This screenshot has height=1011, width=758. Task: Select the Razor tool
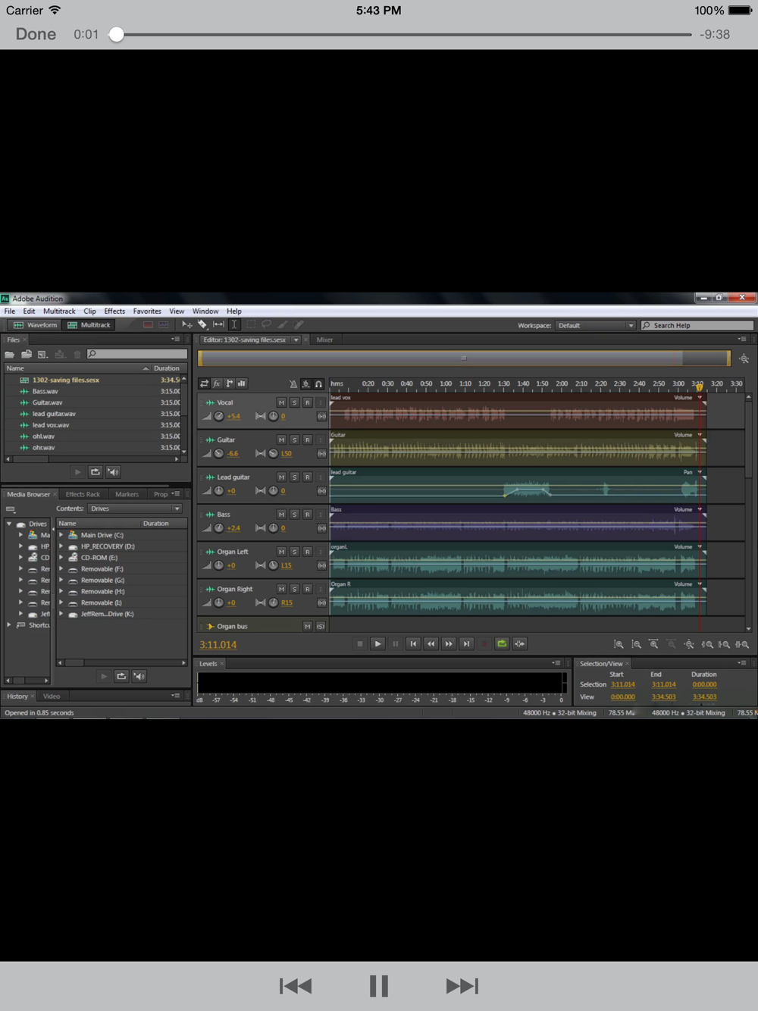tap(202, 325)
